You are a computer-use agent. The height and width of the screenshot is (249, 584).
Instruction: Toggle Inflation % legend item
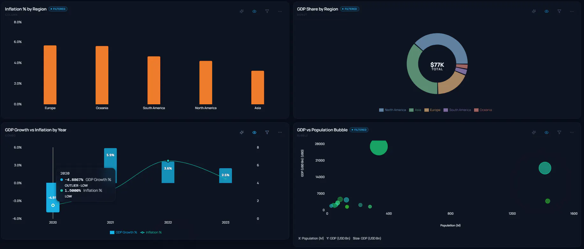coord(151,232)
